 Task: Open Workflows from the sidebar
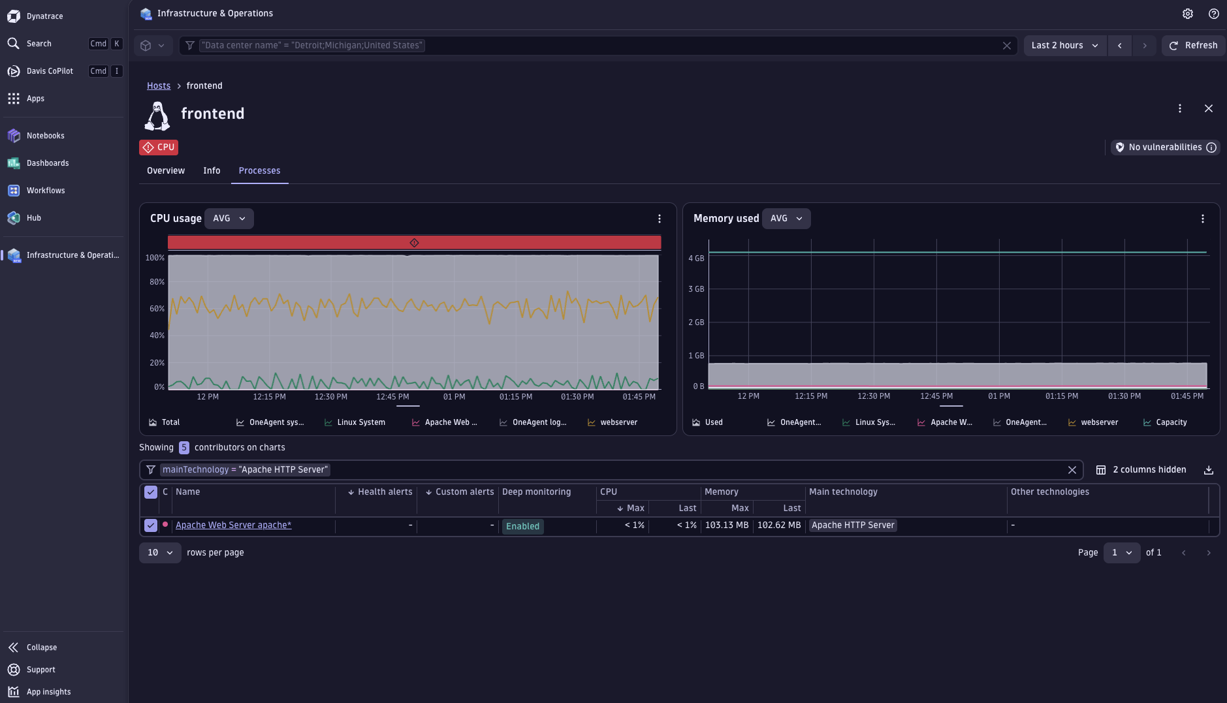pos(36,191)
